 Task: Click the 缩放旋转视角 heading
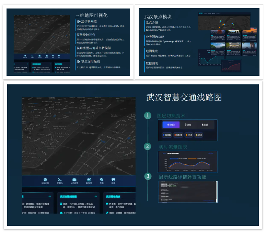[86, 35]
